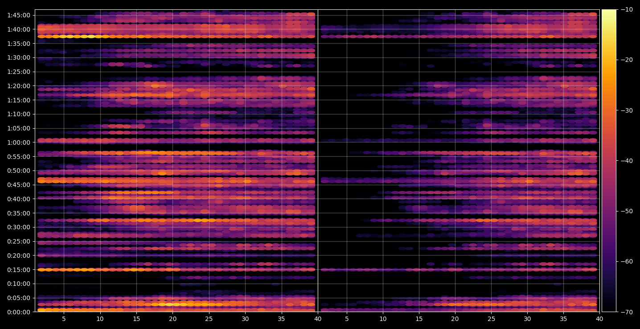This screenshot has height=329, width=640.
Task: Select the 0:20:00 y-axis tick label
Action: pos(19,256)
